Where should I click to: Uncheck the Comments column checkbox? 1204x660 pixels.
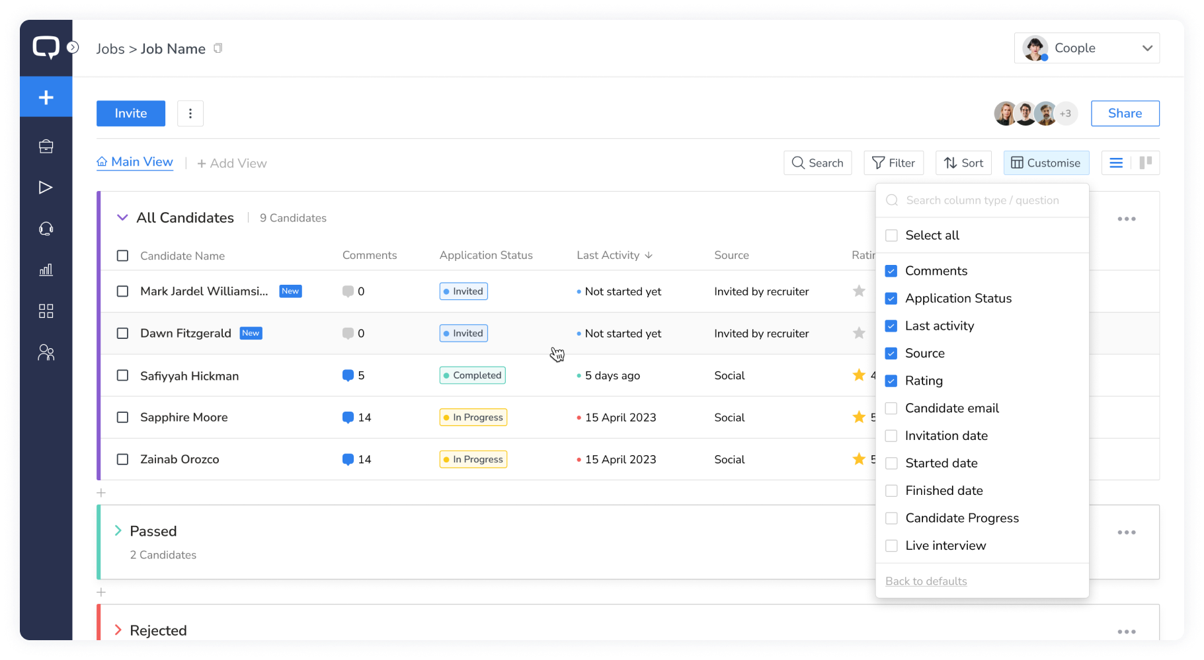coord(891,271)
